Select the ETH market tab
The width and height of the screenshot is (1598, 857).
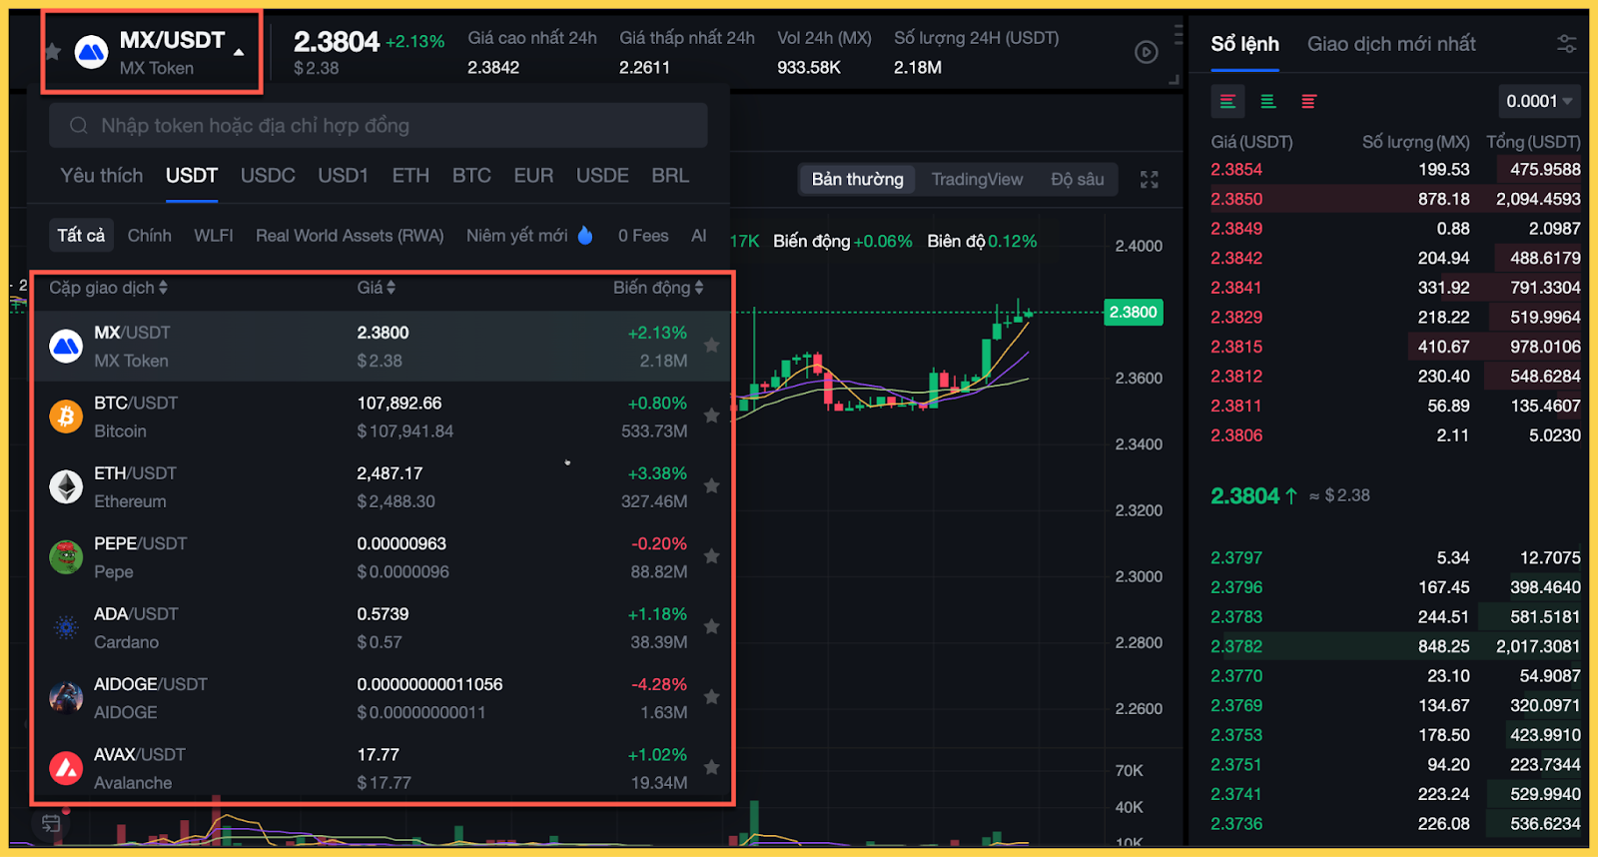click(410, 176)
